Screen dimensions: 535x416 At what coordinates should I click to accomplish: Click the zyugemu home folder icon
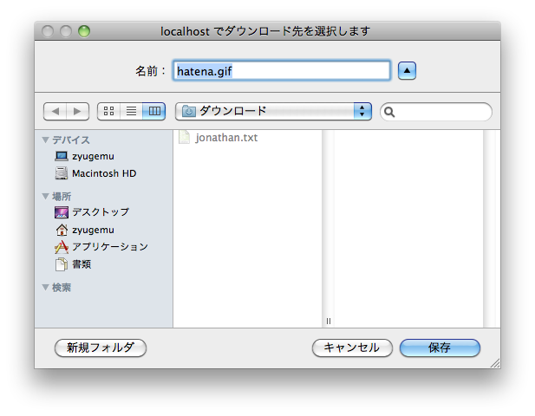(x=62, y=230)
